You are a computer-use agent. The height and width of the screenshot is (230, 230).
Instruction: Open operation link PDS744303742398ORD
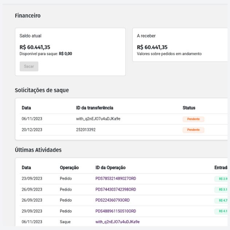116,190
